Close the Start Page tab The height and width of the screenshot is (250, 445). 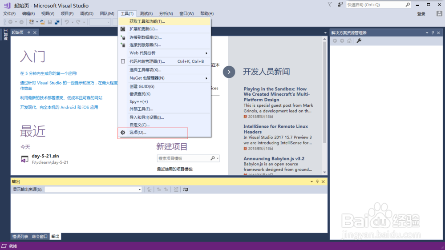tap(35, 32)
